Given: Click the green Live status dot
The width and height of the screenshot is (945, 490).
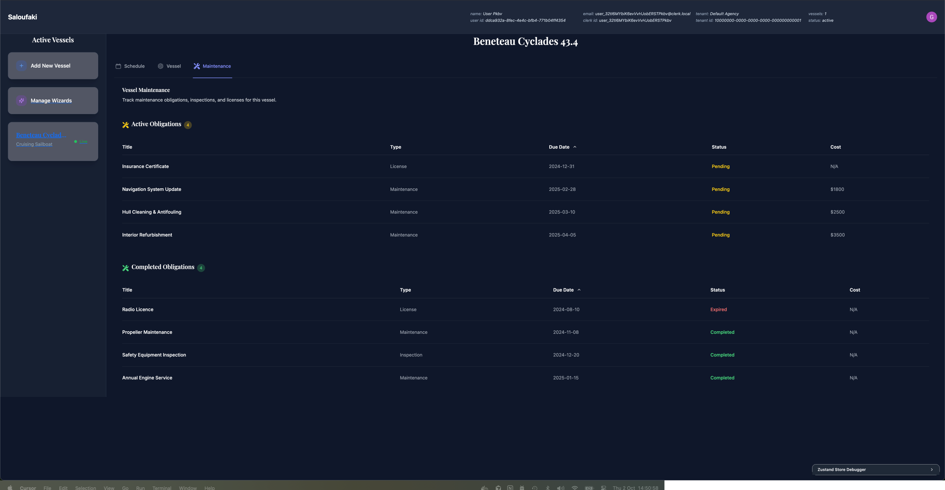Looking at the screenshot, I should tap(76, 141).
